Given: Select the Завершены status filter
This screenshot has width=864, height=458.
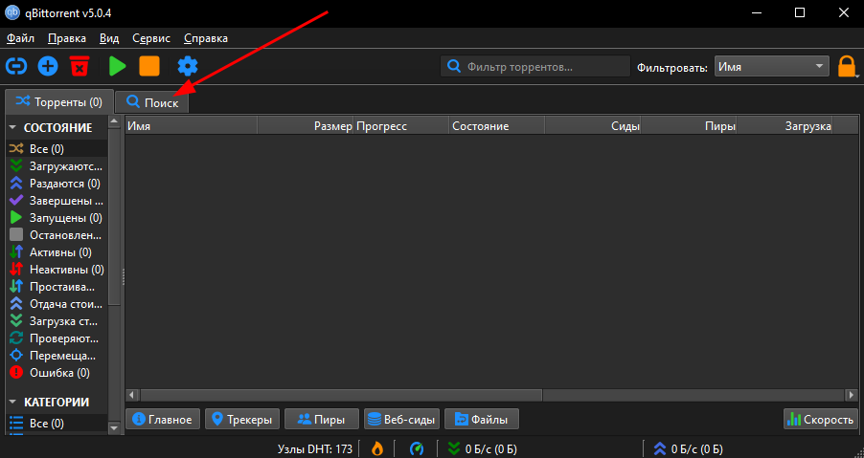Looking at the screenshot, I should [x=57, y=201].
